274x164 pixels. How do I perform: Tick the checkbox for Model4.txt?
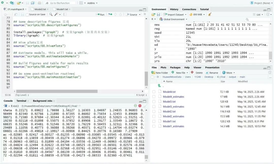[154, 92]
